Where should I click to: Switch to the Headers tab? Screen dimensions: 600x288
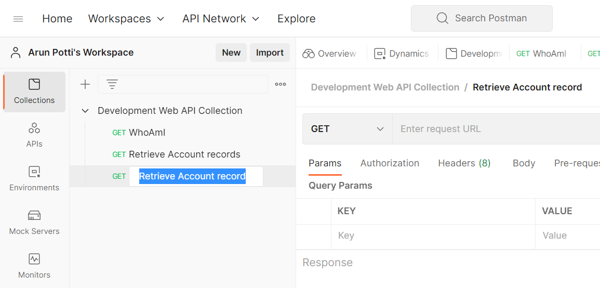(464, 163)
